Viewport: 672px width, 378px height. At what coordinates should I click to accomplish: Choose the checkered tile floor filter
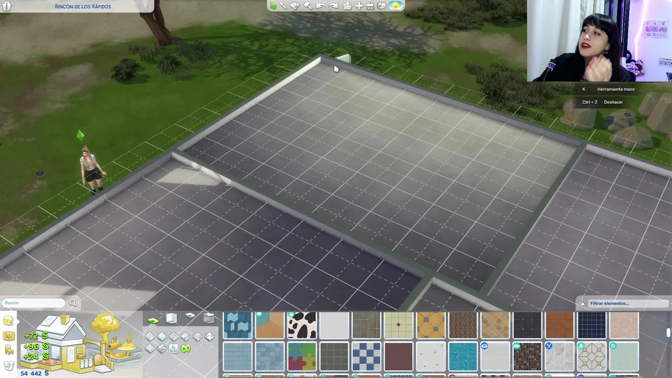[174, 337]
